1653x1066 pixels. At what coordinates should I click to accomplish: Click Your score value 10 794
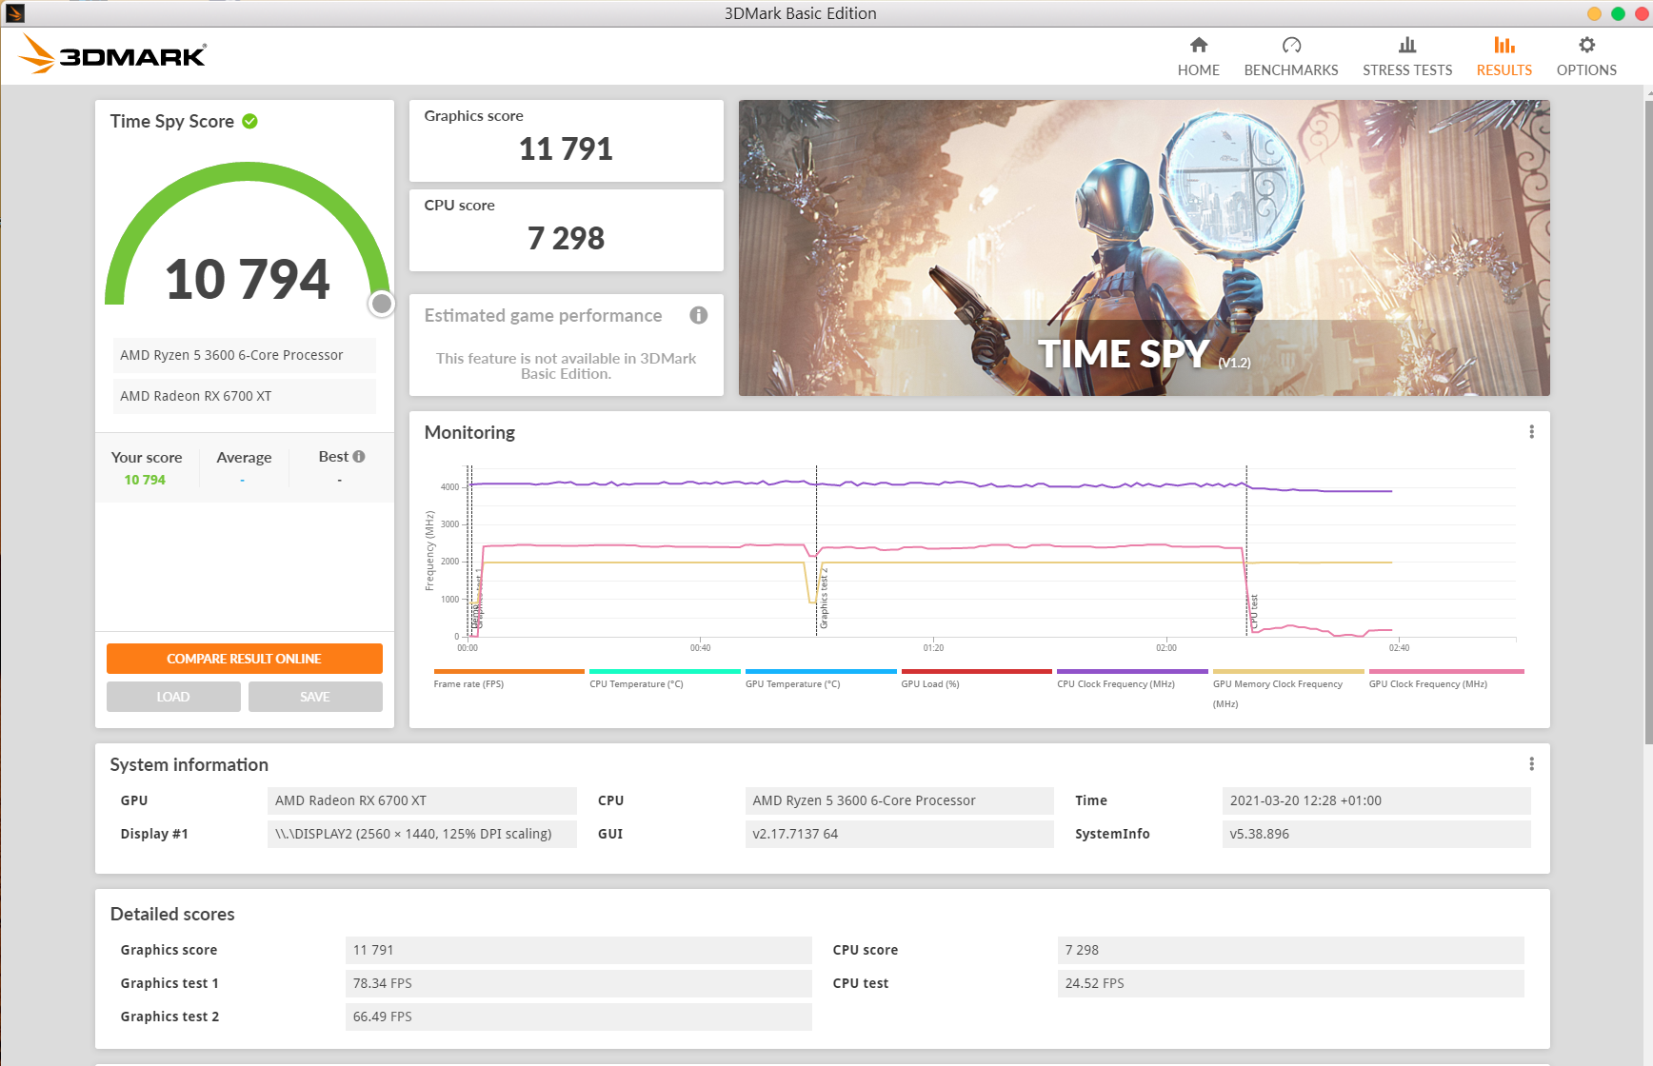tap(145, 480)
